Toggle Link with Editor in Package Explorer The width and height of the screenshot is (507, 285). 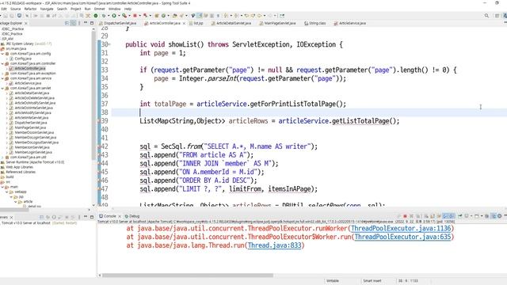(73, 23)
